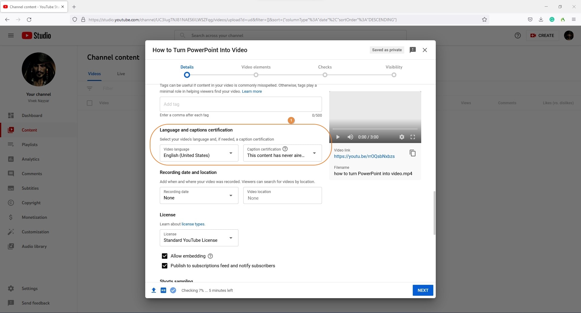Click the Saved as private badge
Image resolution: width=581 pixels, height=313 pixels.
pyautogui.click(x=387, y=50)
